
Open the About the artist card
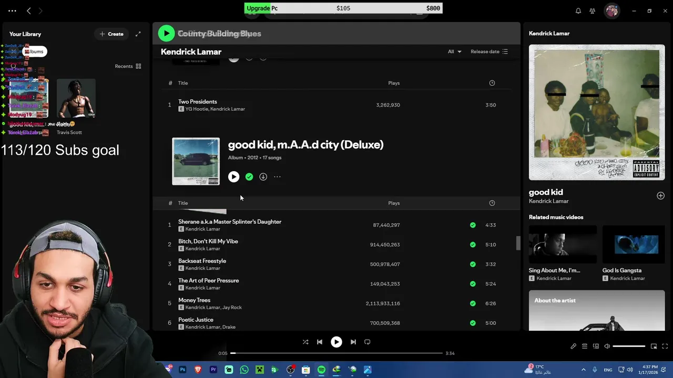[597, 311]
